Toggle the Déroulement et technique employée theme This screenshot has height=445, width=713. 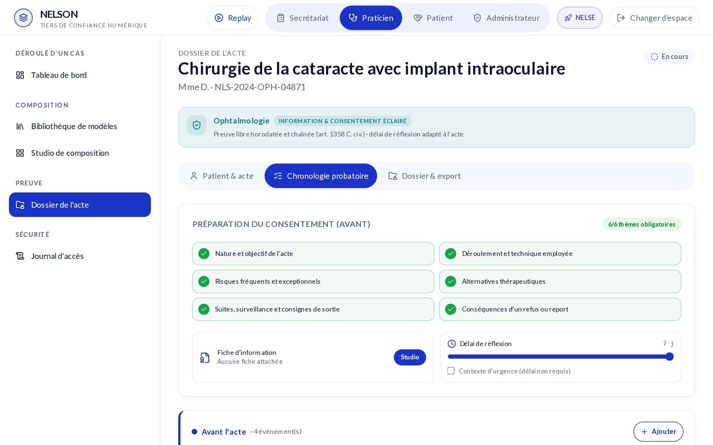pos(560,254)
